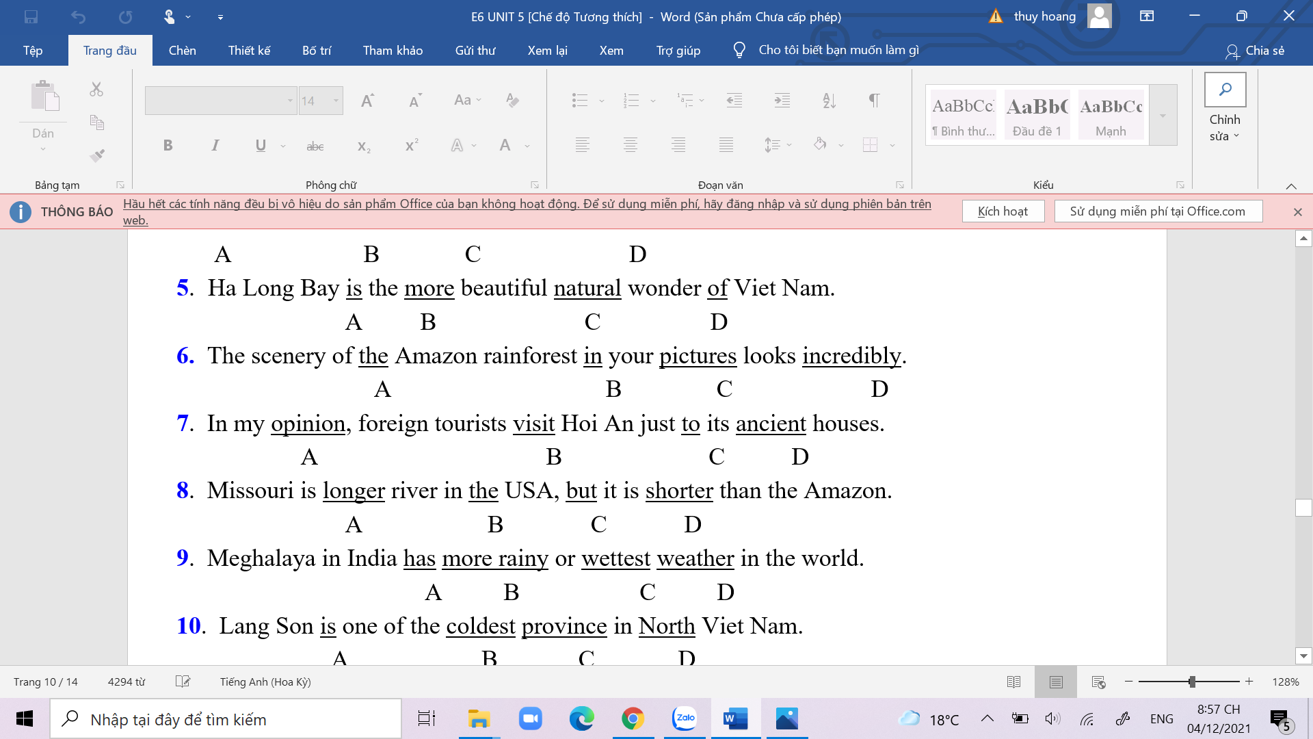Click the Kích hoạt button
Screen dimensions: 1313x739
point(1003,211)
